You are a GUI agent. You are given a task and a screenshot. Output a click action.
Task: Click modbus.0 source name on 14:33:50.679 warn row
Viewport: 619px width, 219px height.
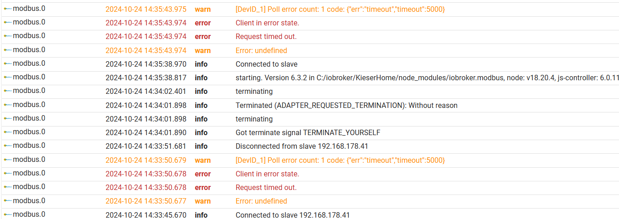coord(29,159)
